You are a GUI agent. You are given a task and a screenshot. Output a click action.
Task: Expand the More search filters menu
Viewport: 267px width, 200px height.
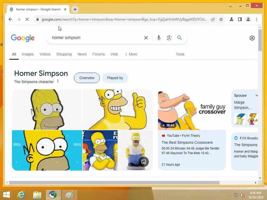(x=131, y=54)
